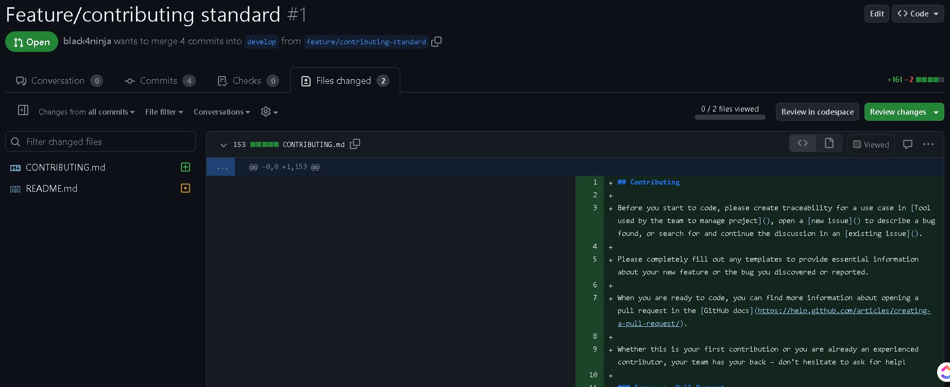The width and height of the screenshot is (950, 387).
Task: Switch to rich diff document view
Action: point(829,143)
